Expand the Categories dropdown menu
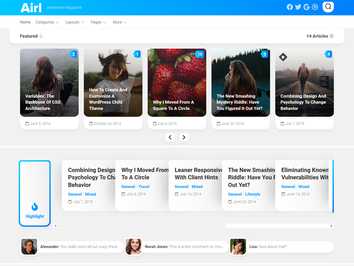Image resolution: width=354 pixels, height=266 pixels. coord(47,22)
